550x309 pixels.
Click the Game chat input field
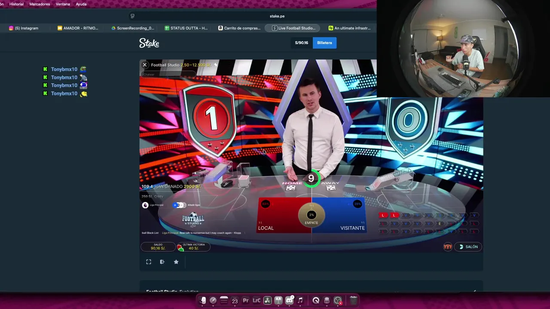tap(168, 74)
